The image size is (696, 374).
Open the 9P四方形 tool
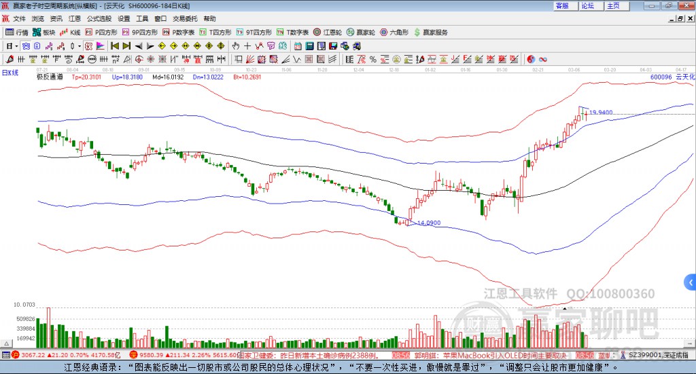[x=140, y=33]
